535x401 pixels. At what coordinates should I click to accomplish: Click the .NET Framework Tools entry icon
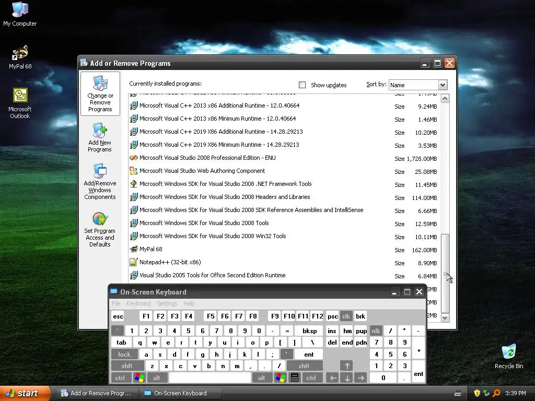[134, 184]
